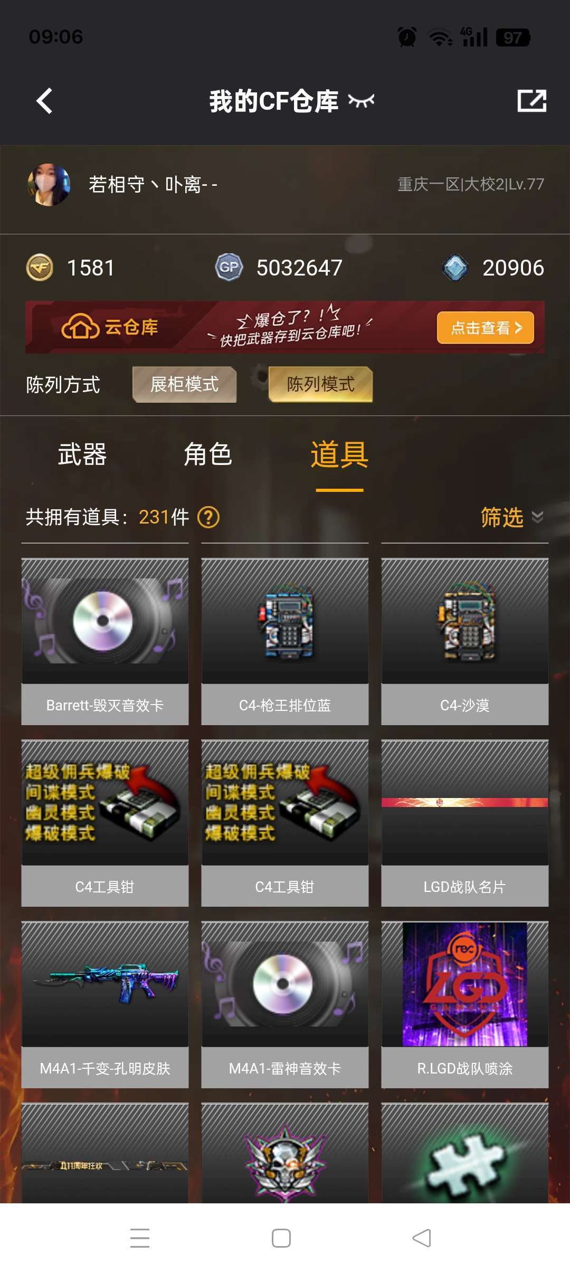This screenshot has width=570, height=1273.
Task: Open the R.LGD战队喷涂 spray item
Action: (465, 1004)
